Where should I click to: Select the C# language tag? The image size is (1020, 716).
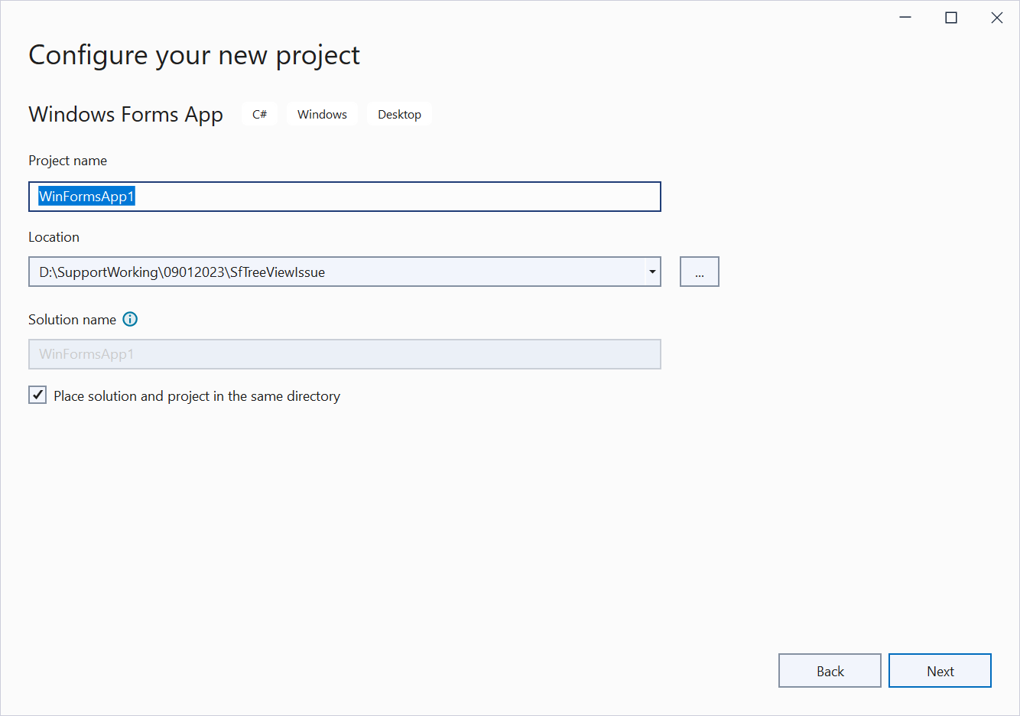tap(259, 113)
